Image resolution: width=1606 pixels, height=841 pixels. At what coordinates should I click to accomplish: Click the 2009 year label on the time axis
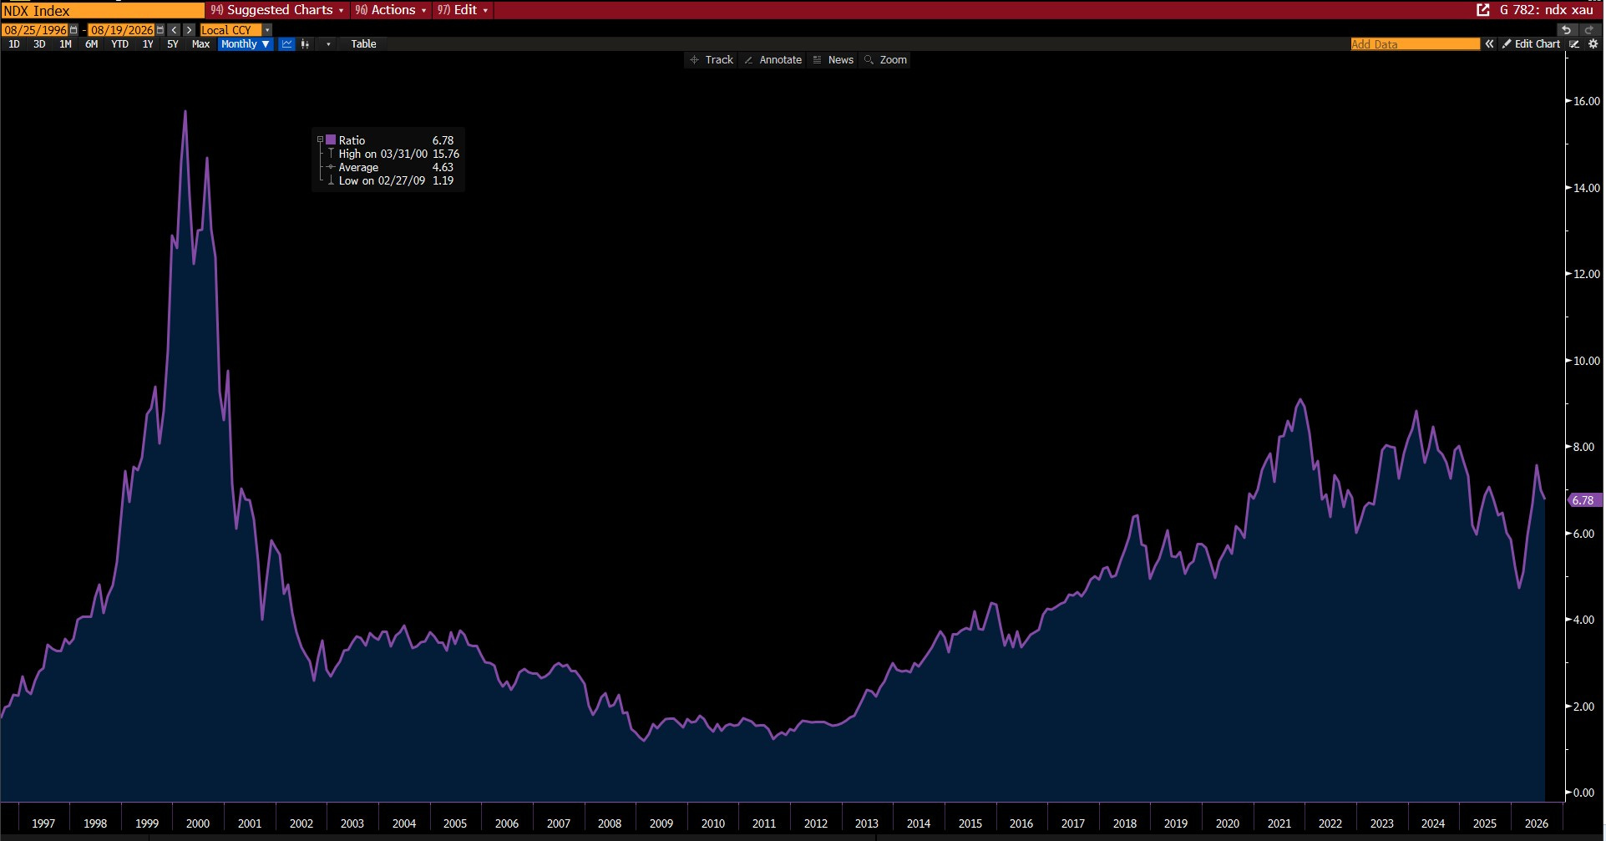click(x=661, y=823)
